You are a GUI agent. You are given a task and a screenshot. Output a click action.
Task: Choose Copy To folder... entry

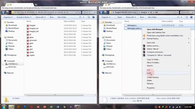tap(166, 59)
